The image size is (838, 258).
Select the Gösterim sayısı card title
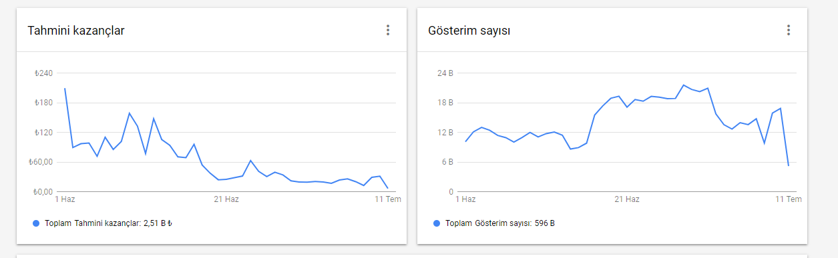tap(469, 31)
